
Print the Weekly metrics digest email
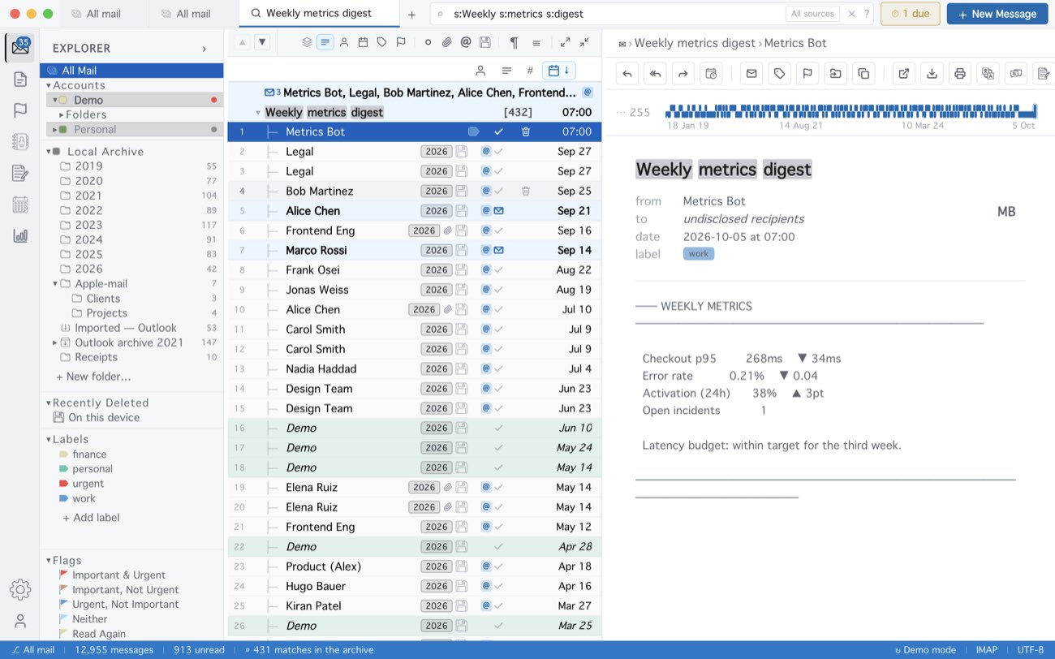click(x=960, y=74)
